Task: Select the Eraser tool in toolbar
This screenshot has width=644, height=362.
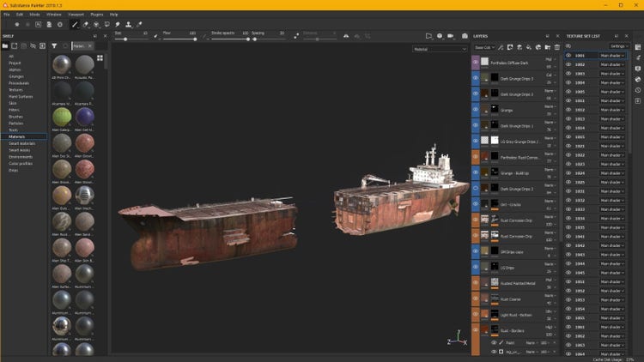Action: click(x=86, y=24)
